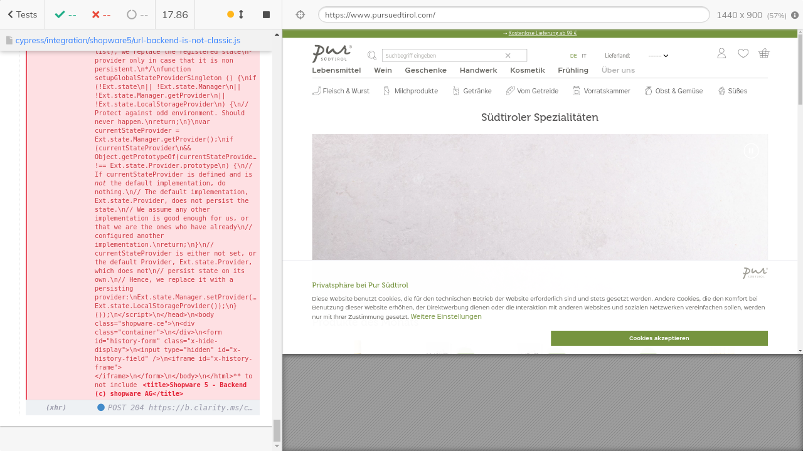The image size is (803, 451).
Task: Click the search term input field
Action: coord(442,56)
